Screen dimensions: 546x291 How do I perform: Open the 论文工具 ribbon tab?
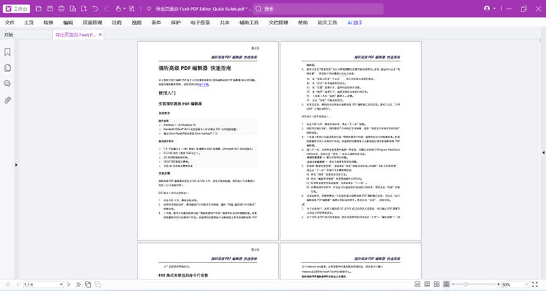tap(328, 23)
